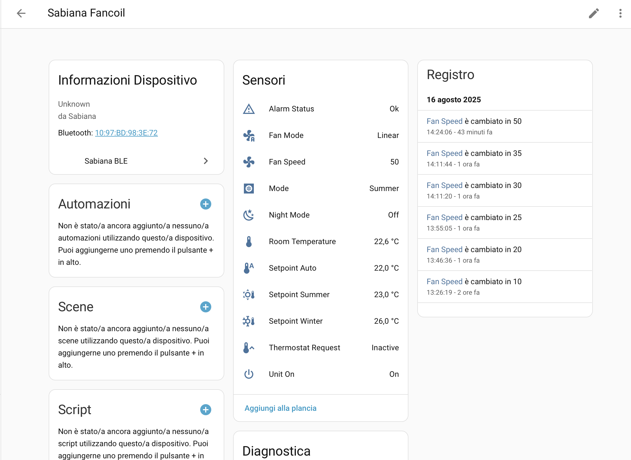Add a new scene with plus icon
The image size is (631, 460).
pos(205,307)
